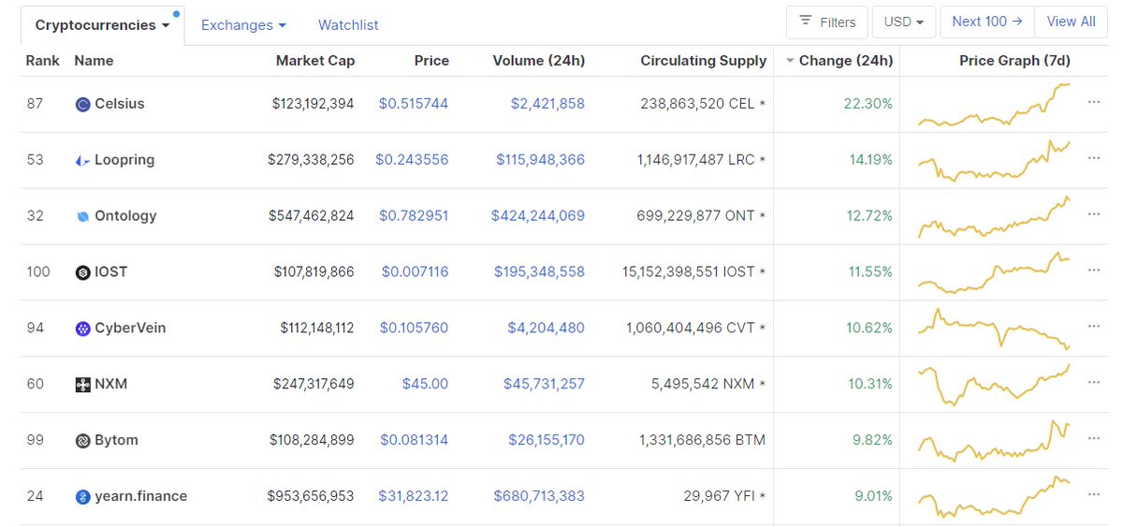The height and width of the screenshot is (527, 1123).
Task: Click the Ontology coin logo icon
Action: [82, 216]
